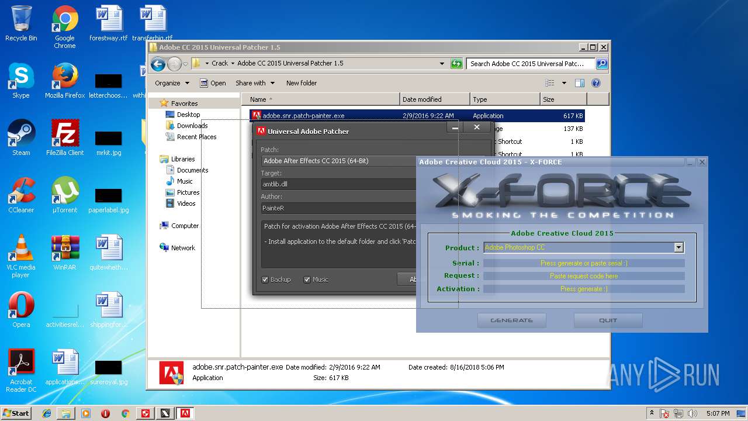Open Downloads in Favorites sidebar

tap(186, 126)
